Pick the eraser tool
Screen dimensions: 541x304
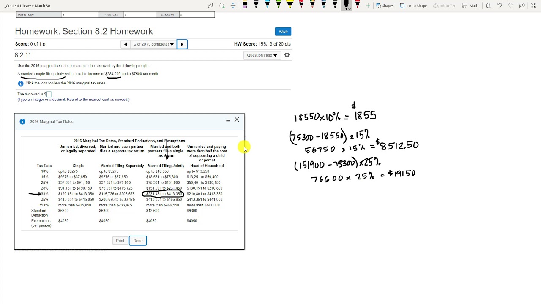[245, 5]
